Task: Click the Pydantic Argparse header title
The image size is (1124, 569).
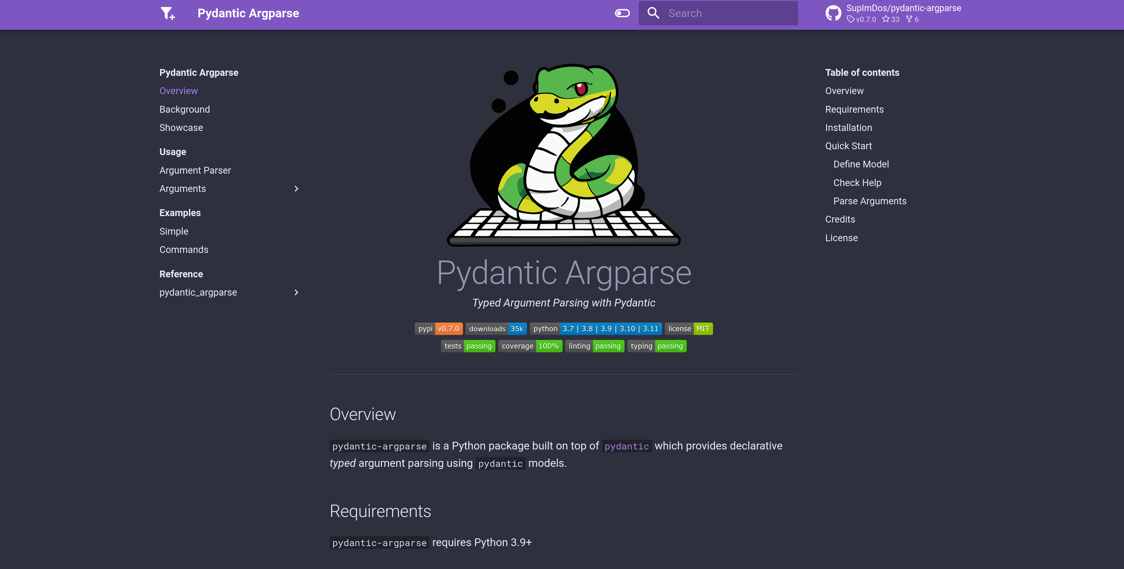Action: [248, 13]
